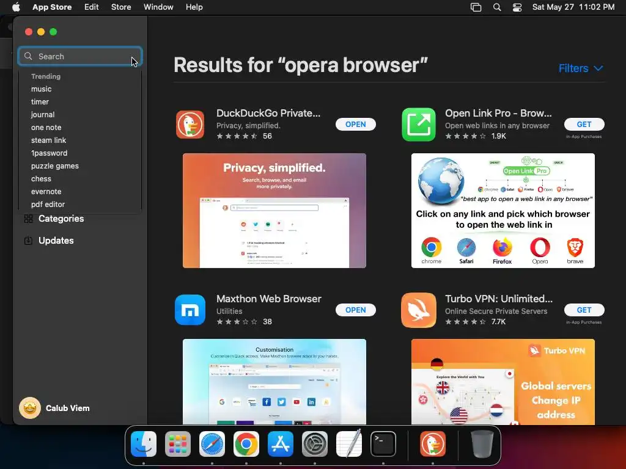Click the Categories grid icon
Image resolution: width=626 pixels, height=469 pixels.
(28, 219)
